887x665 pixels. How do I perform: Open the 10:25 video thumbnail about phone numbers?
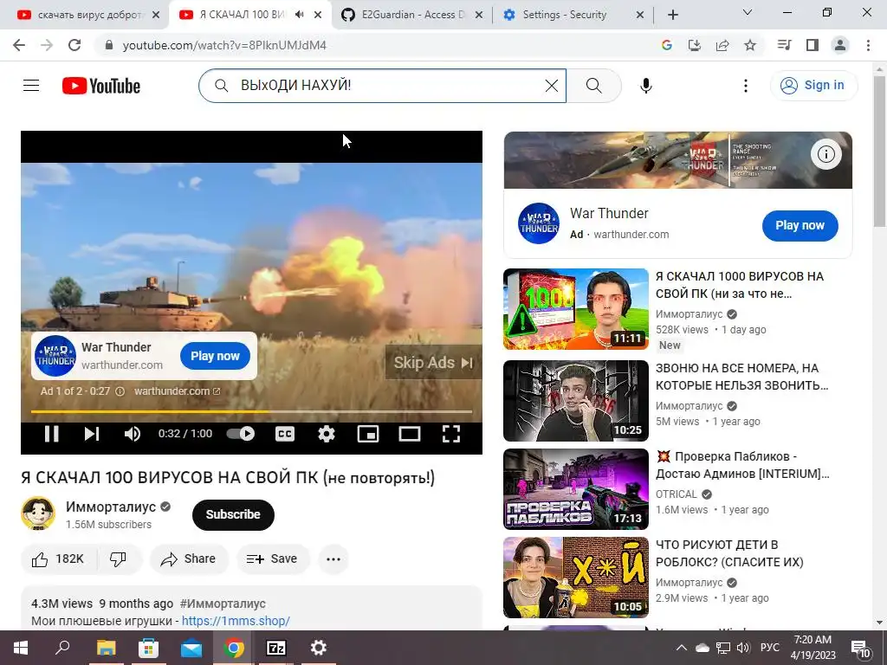point(576,401)
